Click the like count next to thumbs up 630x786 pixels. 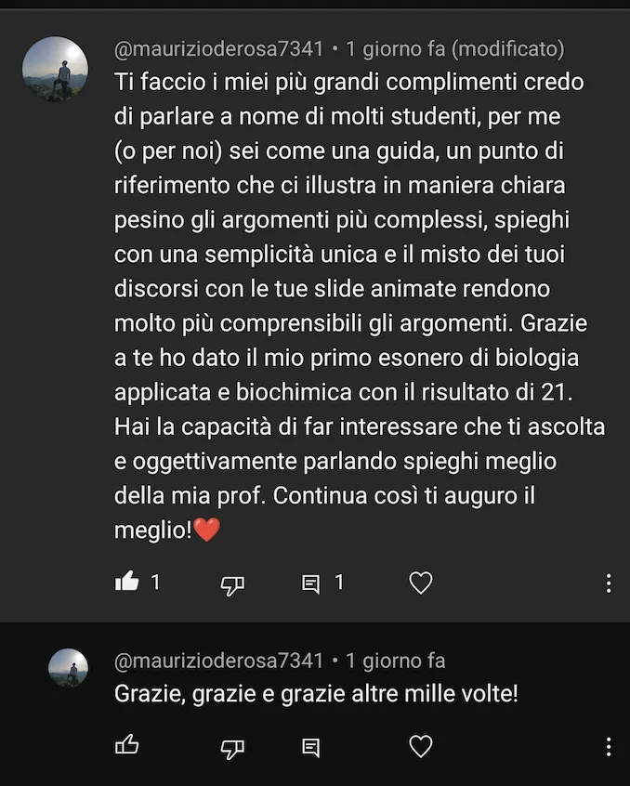(x=155, y=583)
